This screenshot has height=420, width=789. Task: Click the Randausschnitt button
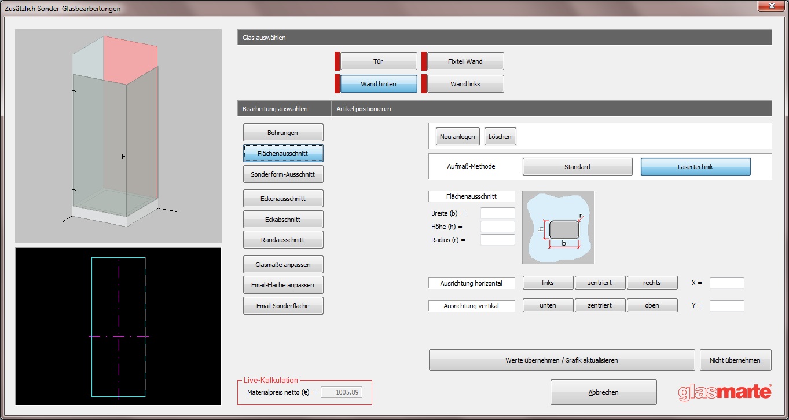[283, 240]
